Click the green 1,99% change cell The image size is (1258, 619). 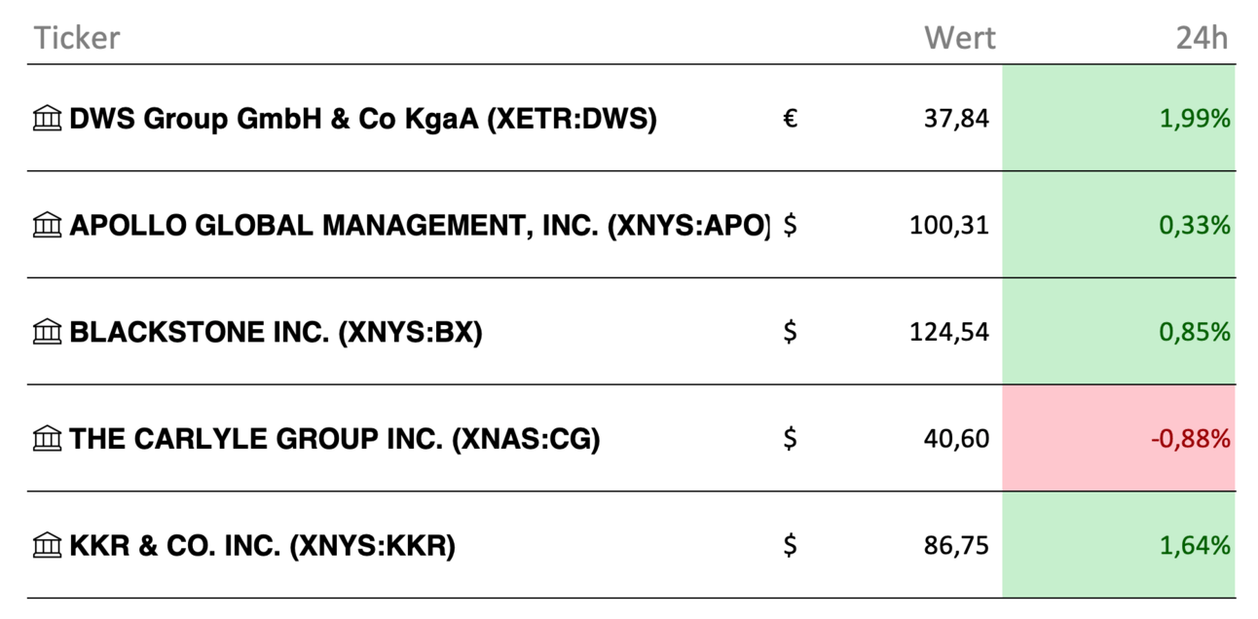[x=1119, y=118]
